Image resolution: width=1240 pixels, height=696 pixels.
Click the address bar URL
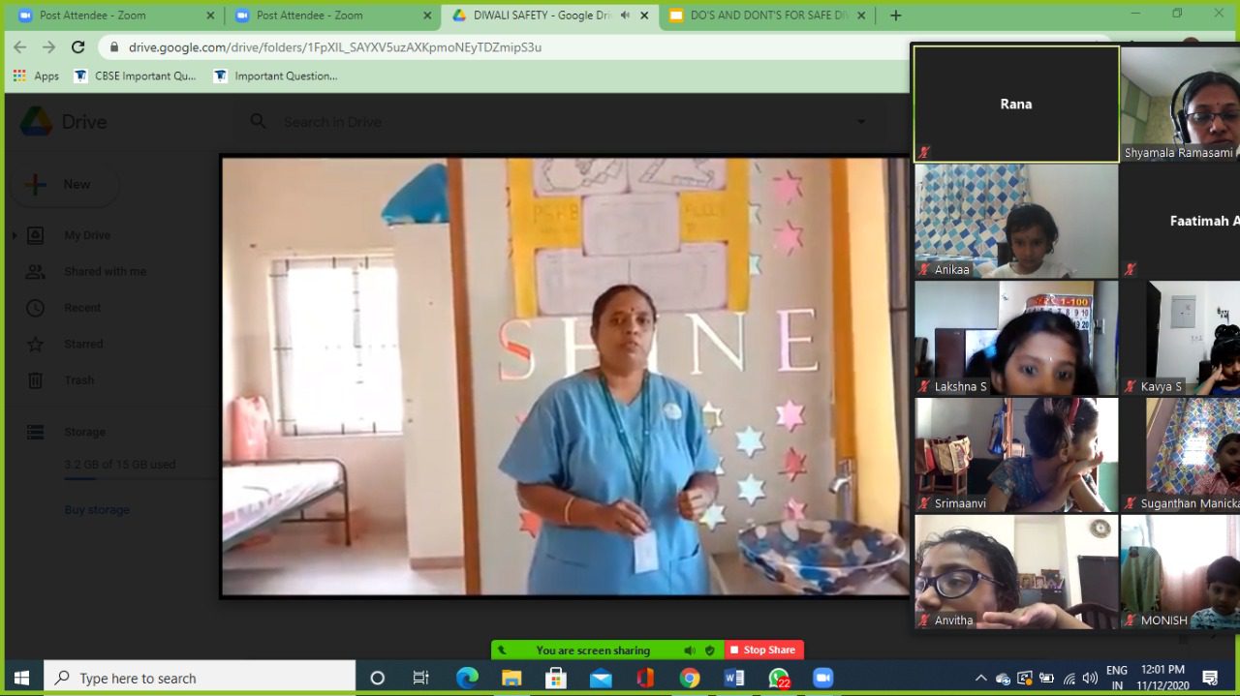pyautogui.click(x=334, y=46)
